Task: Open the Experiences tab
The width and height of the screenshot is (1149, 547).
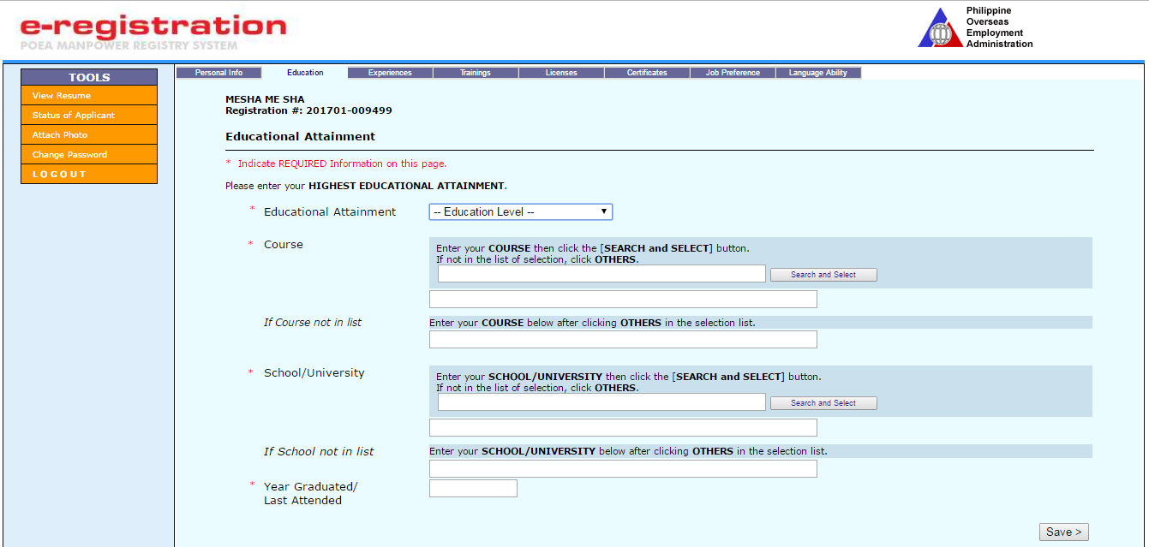Action: (390, 72)
